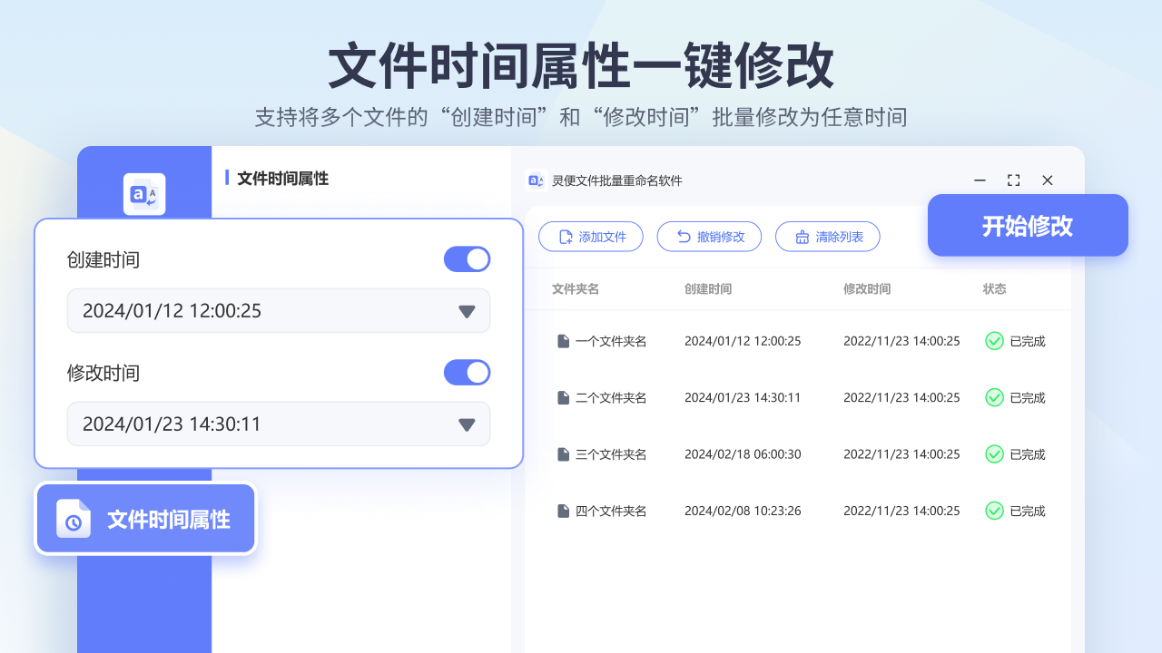Disable the 修改时间 switch
The width and height of the screenshot is (1162, 653).
point(467,372)
